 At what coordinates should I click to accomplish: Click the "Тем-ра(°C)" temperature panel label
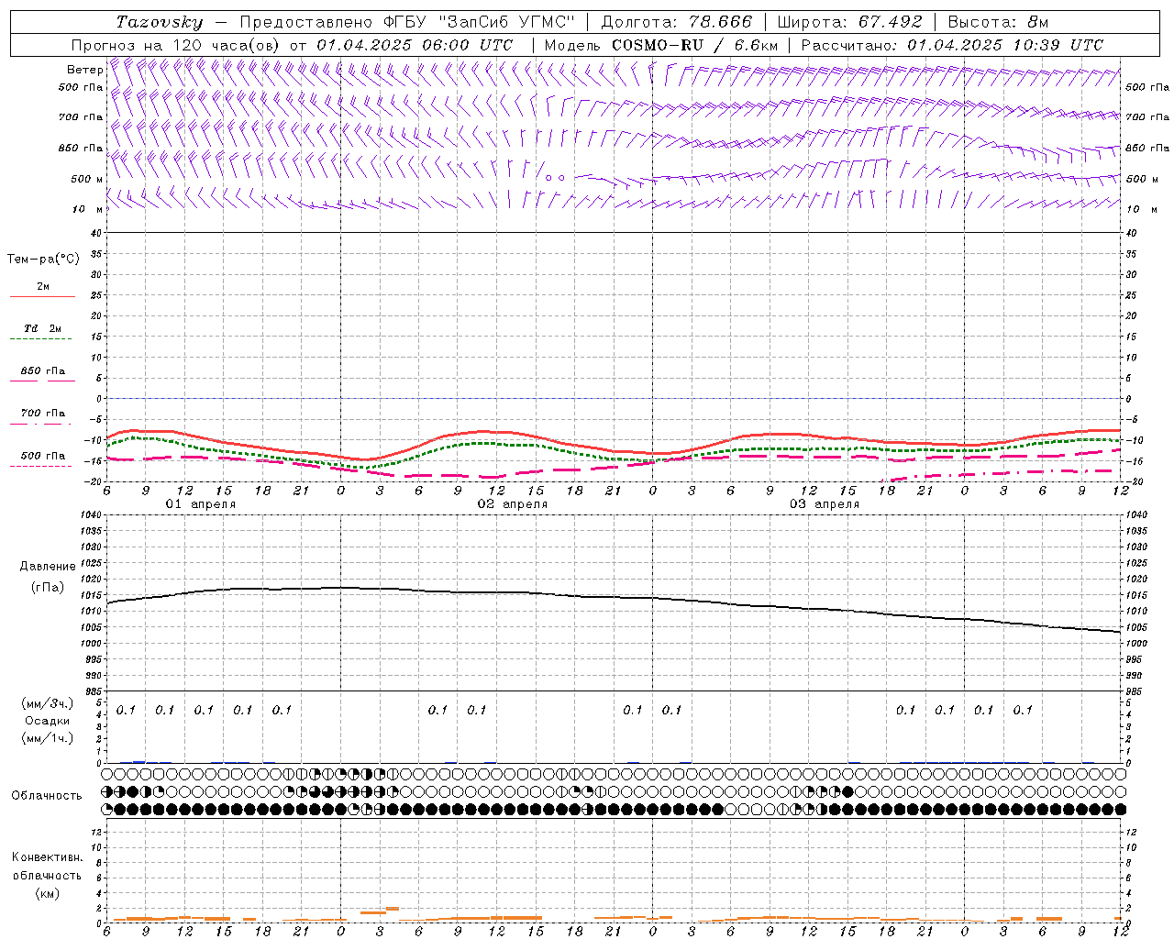click(43, 260)
